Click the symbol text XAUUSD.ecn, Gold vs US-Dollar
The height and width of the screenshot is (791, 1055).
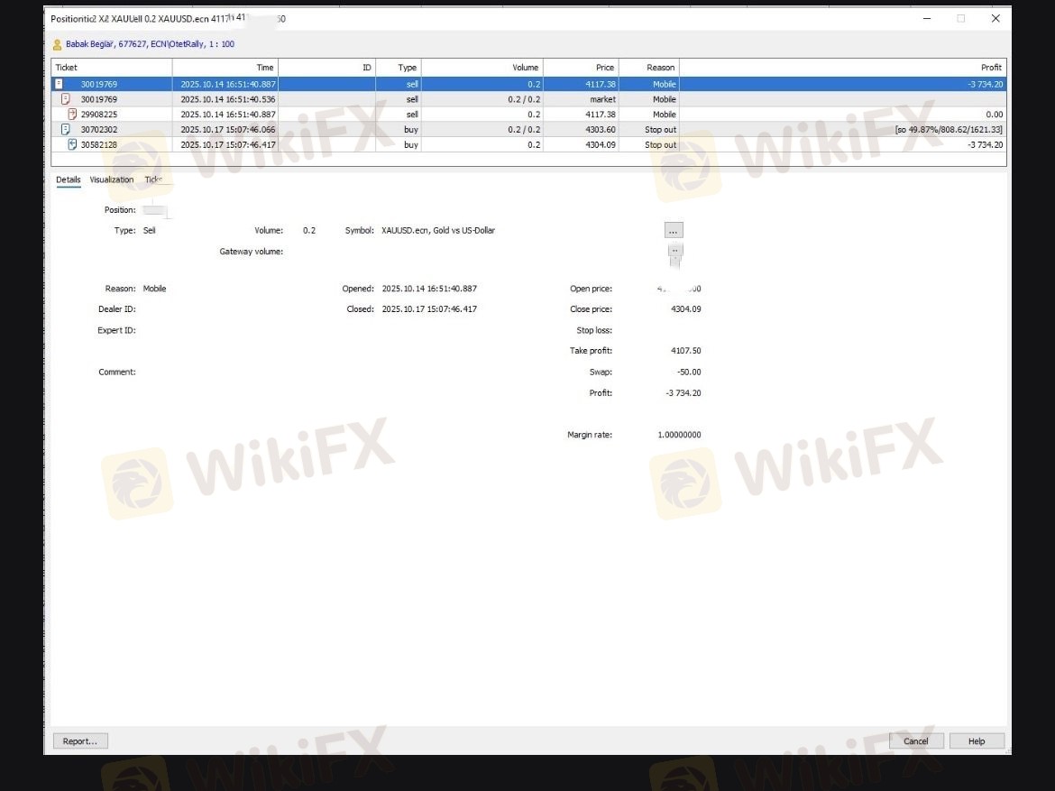[x=438, y=230]
